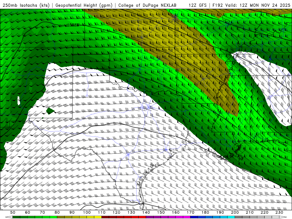Select the bright magenta swatch ending at 170
Viewport: 292px width, 219px height.
tap(187, 217)
